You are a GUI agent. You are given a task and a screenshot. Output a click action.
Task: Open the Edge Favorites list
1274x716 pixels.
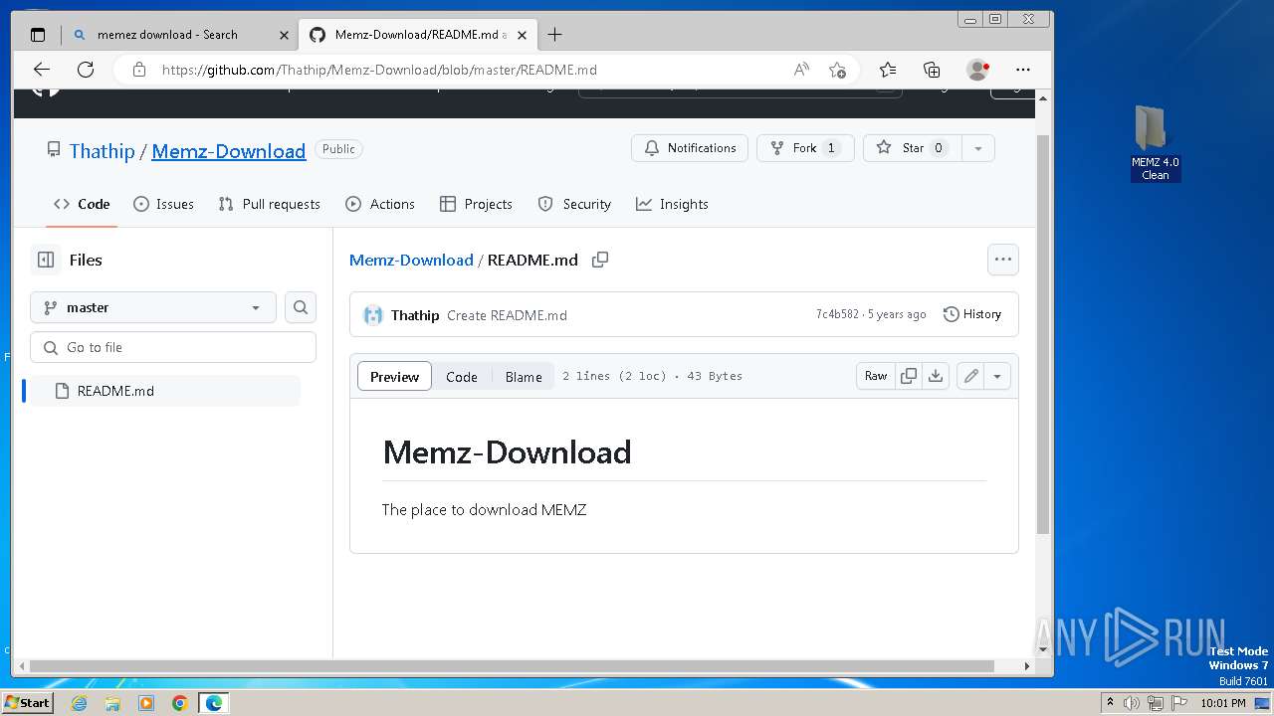click(x=888, y=70)
